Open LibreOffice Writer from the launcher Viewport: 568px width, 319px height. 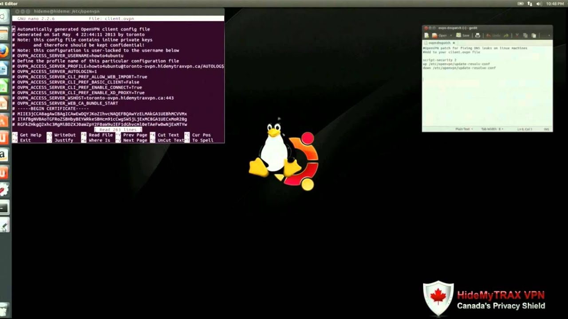point(3,69)
